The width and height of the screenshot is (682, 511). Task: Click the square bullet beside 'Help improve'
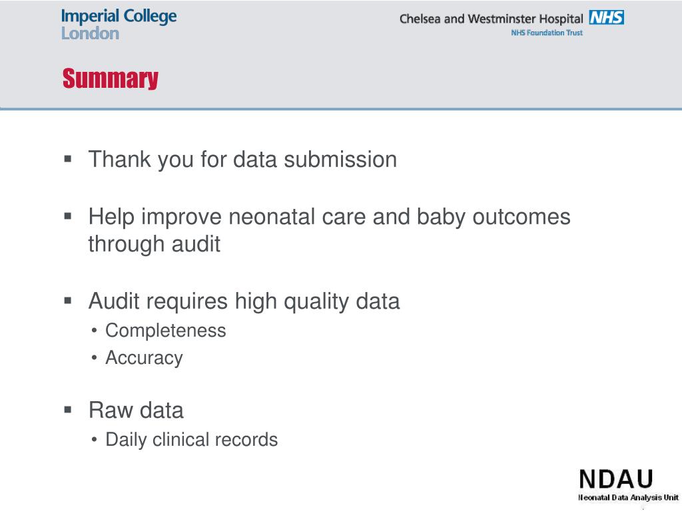point(68,216)
